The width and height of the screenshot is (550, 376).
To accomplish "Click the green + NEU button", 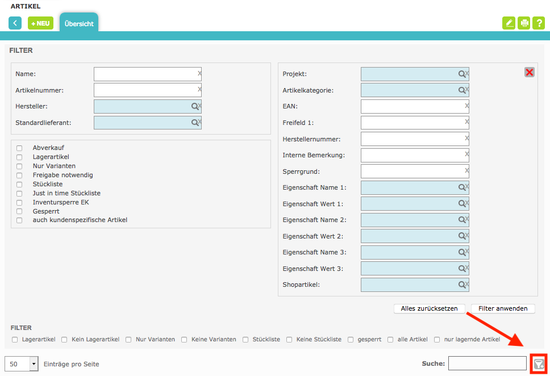I will 40,23.
